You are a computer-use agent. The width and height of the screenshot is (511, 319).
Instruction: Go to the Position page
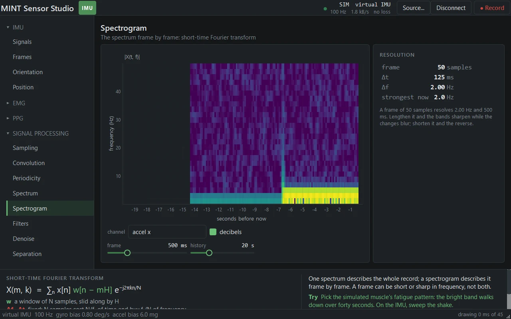(50, 87)
